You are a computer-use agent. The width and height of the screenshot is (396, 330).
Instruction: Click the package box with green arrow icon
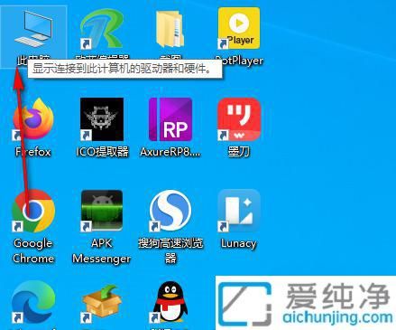[102, 303]
